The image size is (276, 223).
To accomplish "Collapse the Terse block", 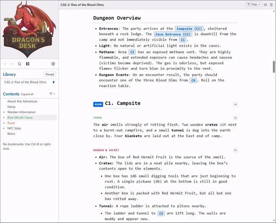I will [x=235, y=118].
